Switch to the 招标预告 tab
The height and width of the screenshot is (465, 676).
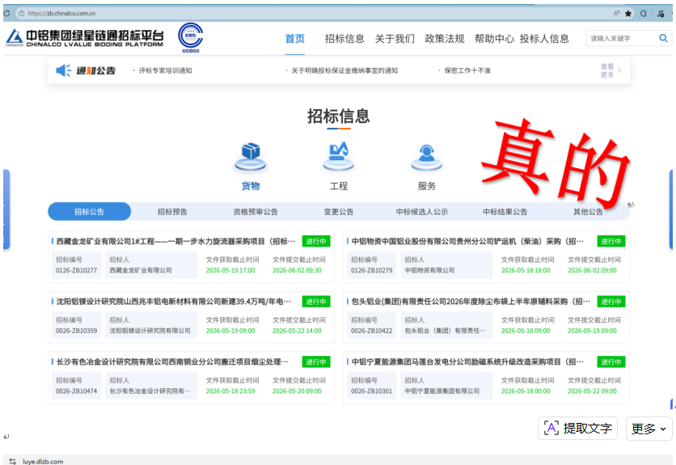pyautogui.click(x=172, y=212)
